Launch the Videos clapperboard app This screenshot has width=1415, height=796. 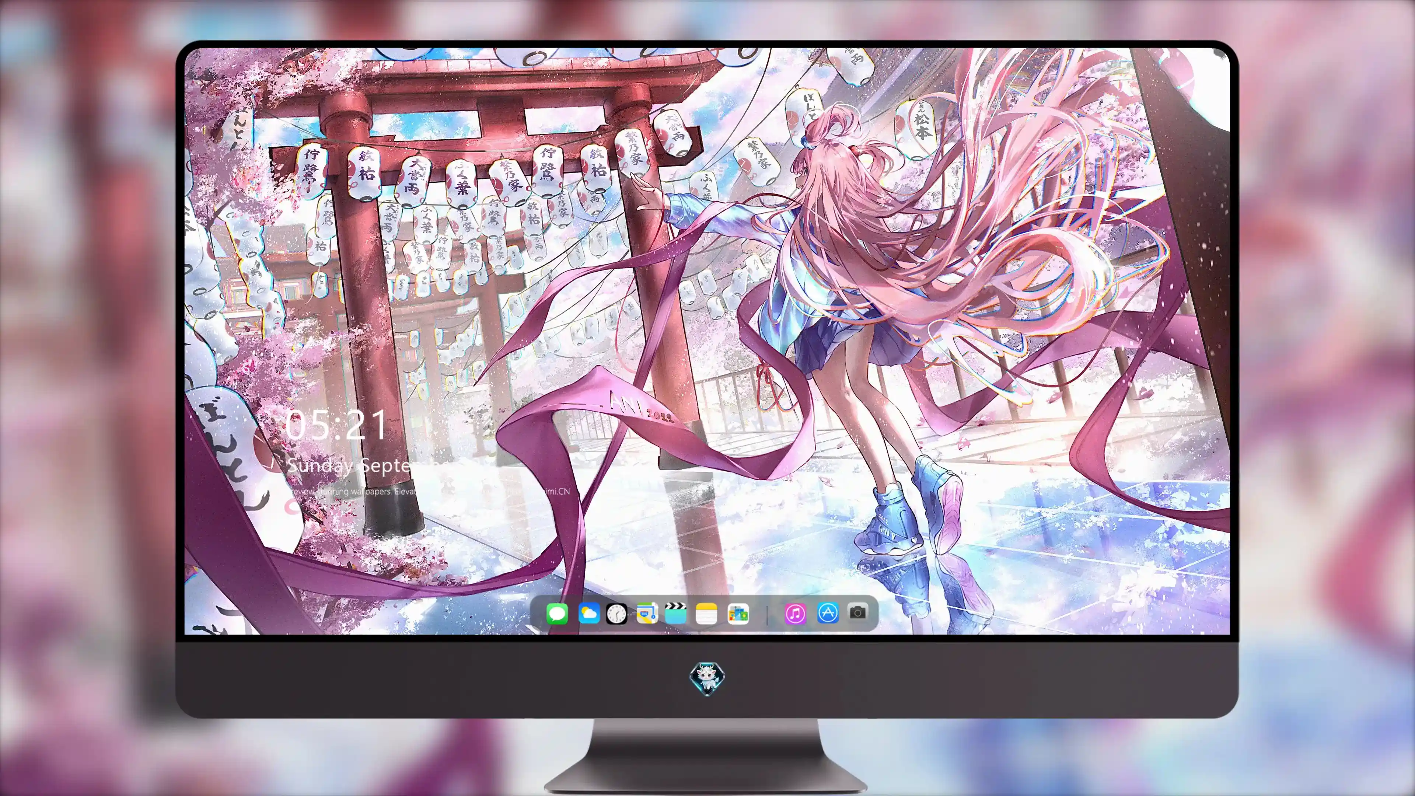point(676,613)
